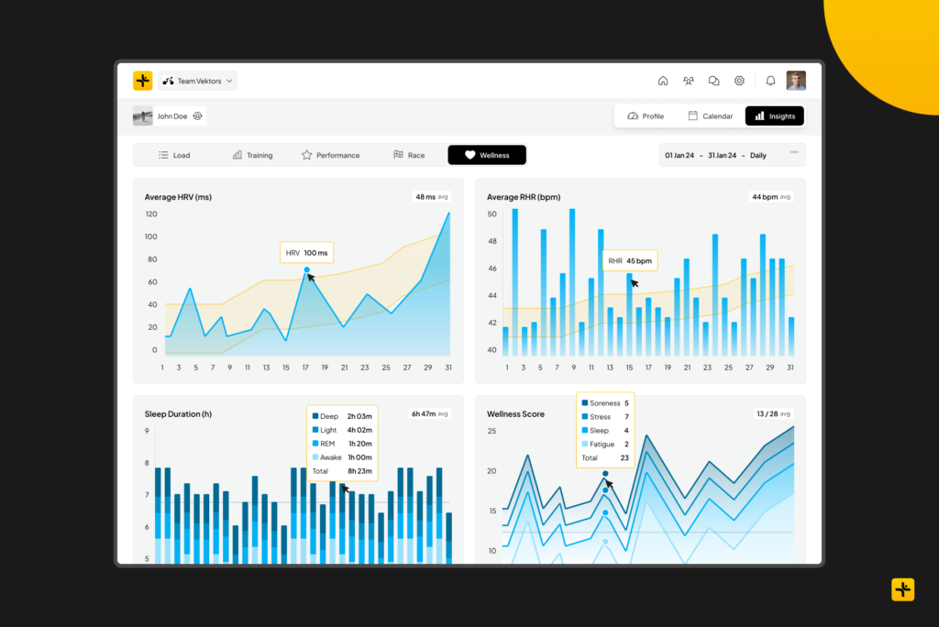This screenshot has width=939, height=627.
Task: Collapse the date filter with minus icon
Action: [x=794, y=152]
